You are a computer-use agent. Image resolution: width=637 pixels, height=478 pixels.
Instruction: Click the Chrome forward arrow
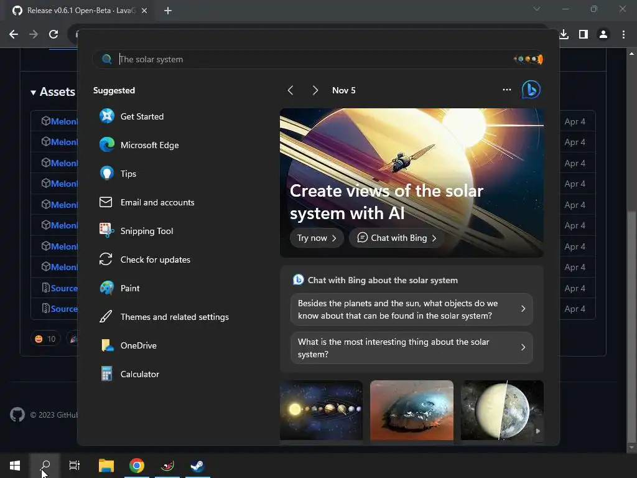tap(34, 34)
